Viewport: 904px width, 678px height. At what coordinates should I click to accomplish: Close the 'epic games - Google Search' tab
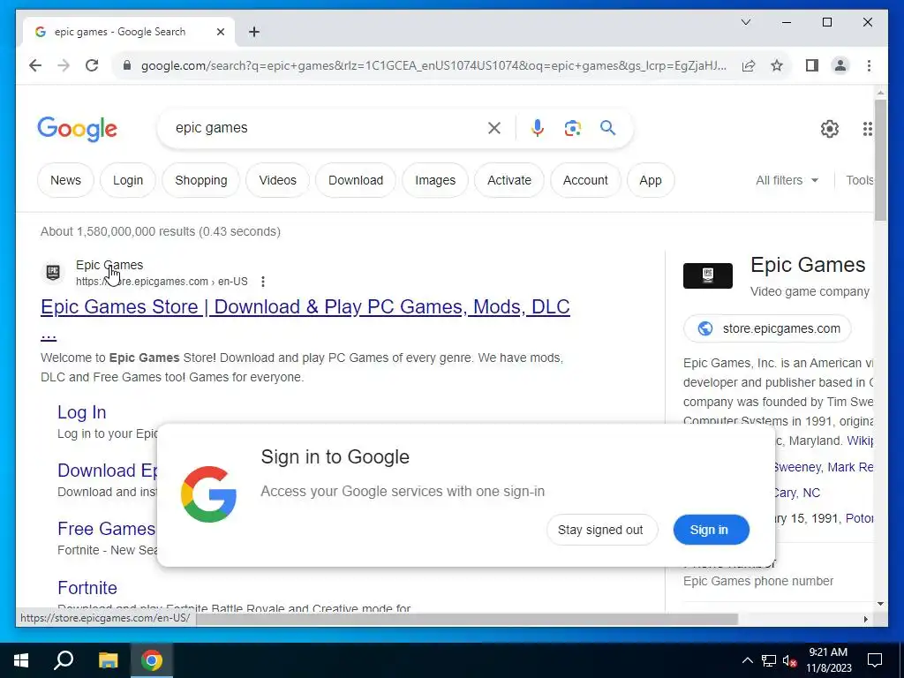pos(220,32)
